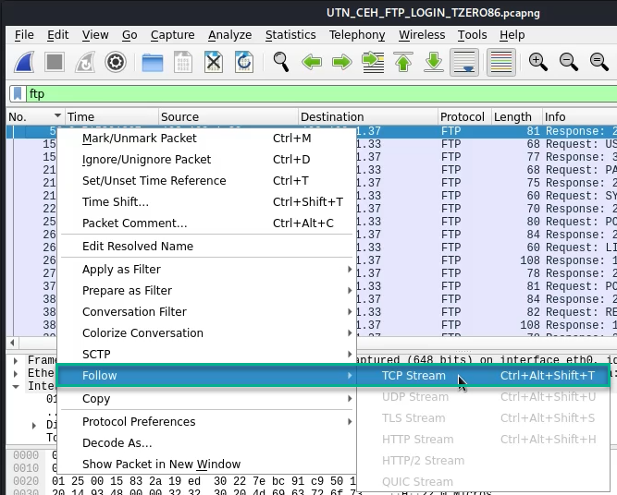The width and height of the screenshot is (617, 495).
Task: Zoom out main window text
Action: [x=569, y=62]
